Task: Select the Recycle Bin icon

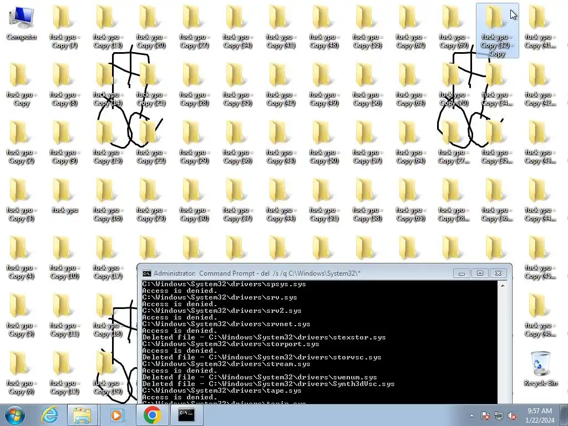Action: click(x=540, y=368)
